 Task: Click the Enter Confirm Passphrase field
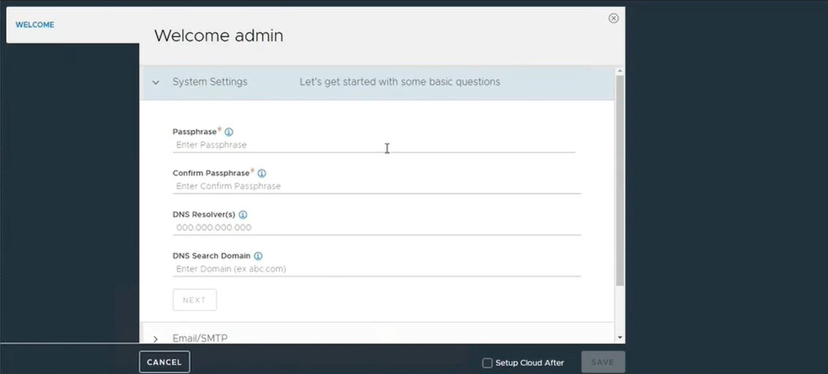coord(377,186)
